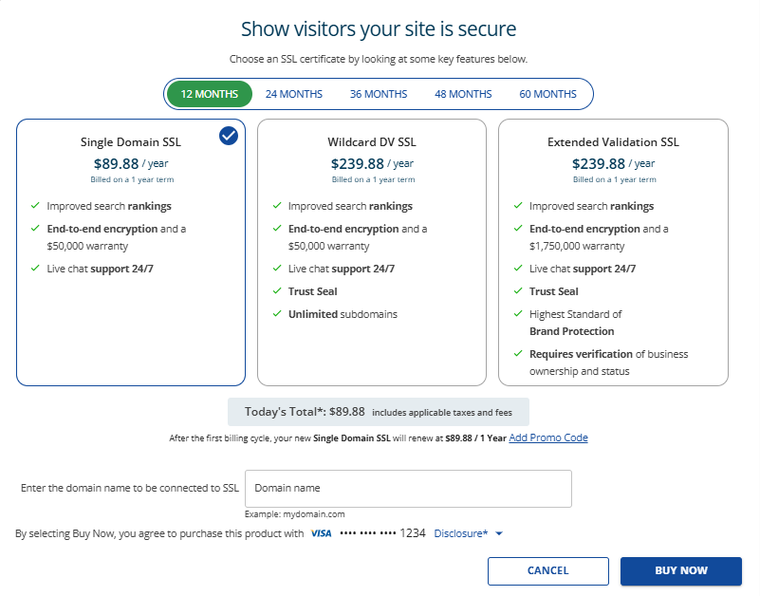760x596 pixels.
Task: Click the check next to End-to-end encryption warranty
Action: [x=35, y=229]
